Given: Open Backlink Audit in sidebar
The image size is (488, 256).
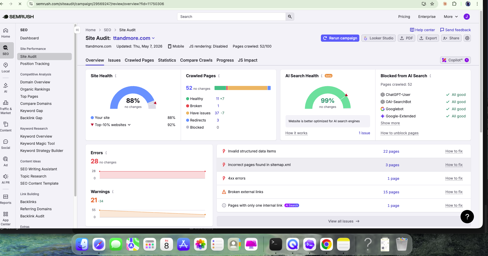Looking at the screenshot, I should pos(32,216).
